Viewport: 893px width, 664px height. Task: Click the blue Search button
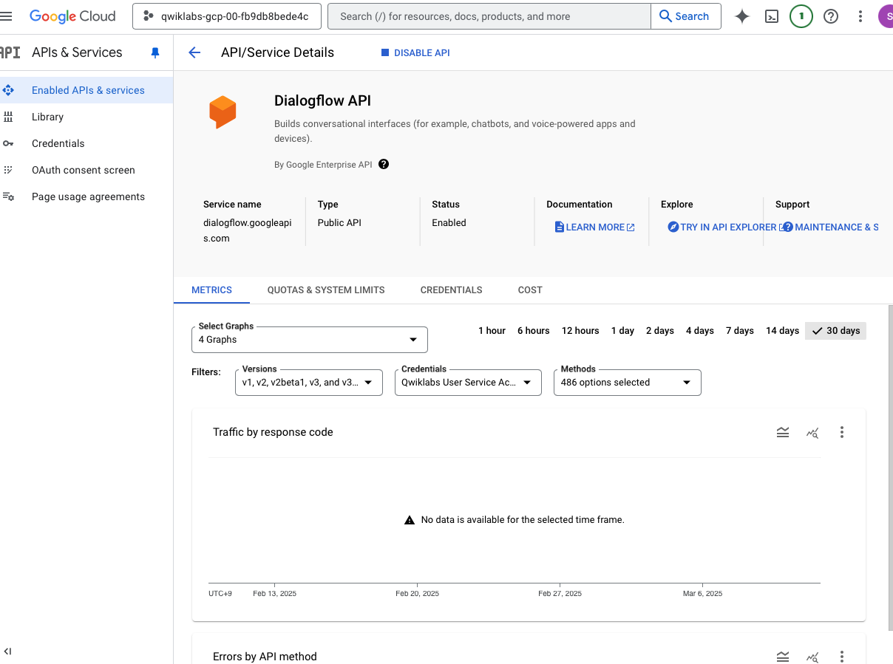tap(685, 16)
